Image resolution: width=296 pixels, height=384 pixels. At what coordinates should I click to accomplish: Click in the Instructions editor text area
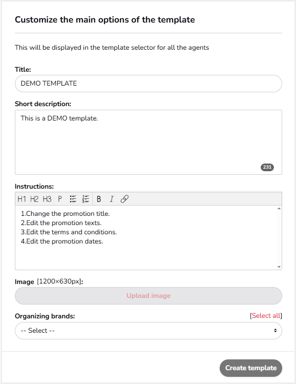146,237
